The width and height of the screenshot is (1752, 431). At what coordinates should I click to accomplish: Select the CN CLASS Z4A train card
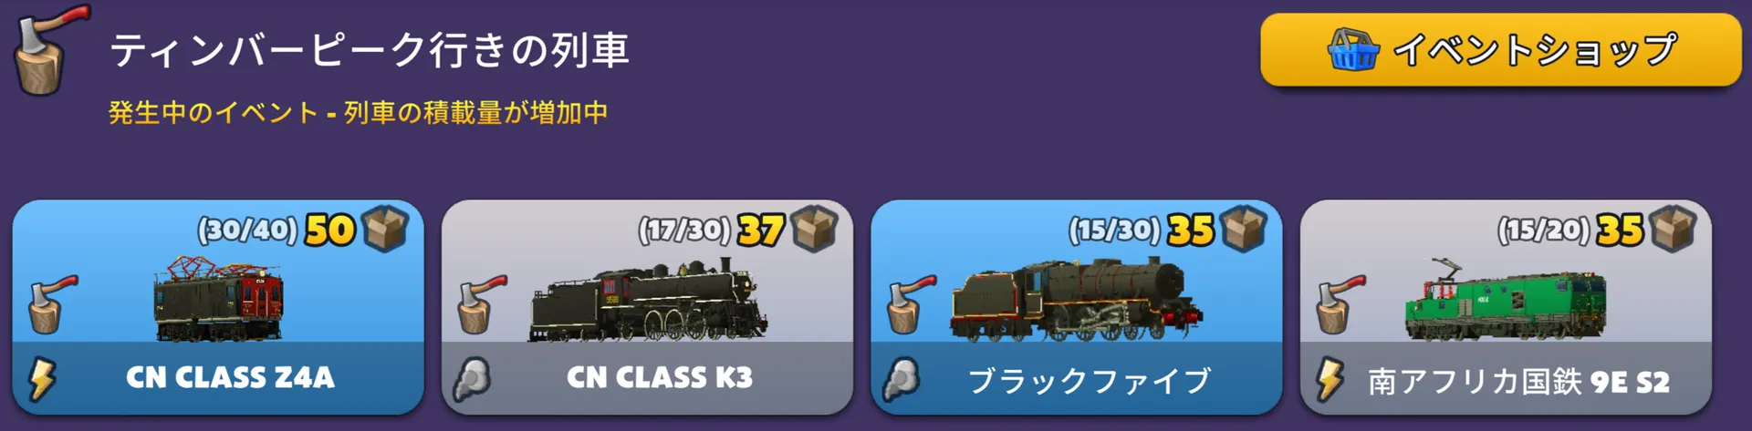[x=218, y=307]
